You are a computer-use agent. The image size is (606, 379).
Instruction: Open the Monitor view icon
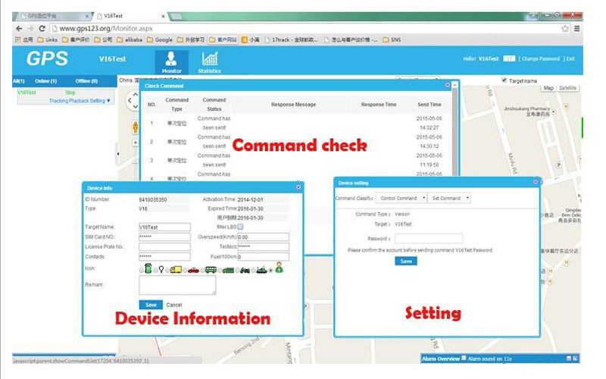(x=172, y=60)
